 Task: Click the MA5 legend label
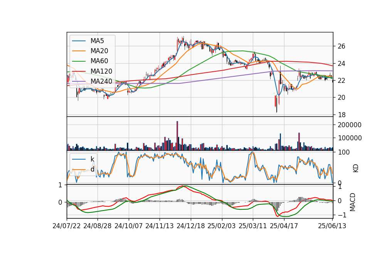pyautogui.click(x=97, y=41)
